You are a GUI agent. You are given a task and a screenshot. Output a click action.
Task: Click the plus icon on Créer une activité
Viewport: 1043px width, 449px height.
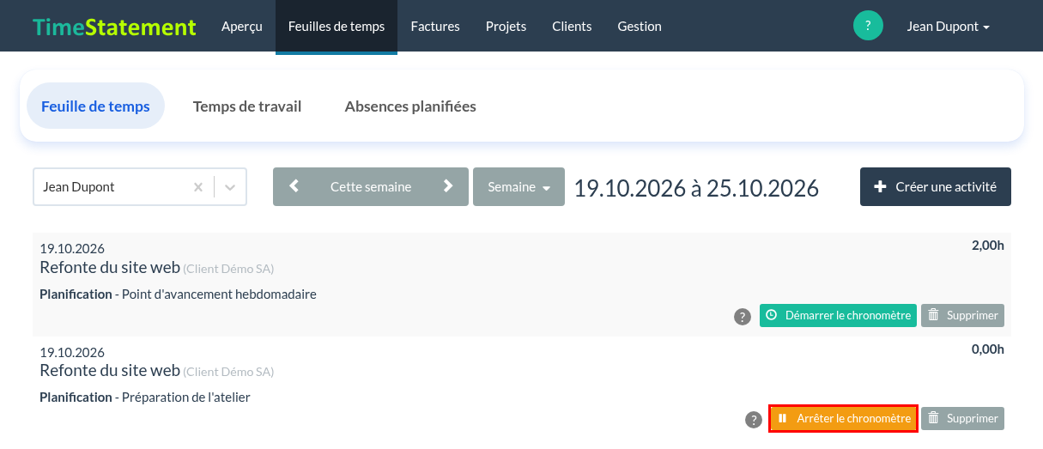click(x=880, y=186)
